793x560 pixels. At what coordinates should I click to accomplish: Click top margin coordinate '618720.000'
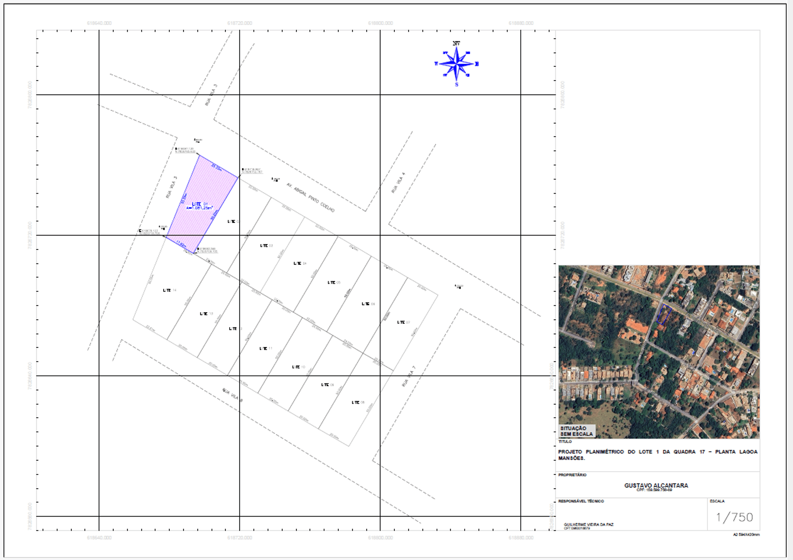coord(240,23)
